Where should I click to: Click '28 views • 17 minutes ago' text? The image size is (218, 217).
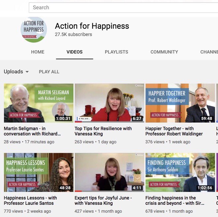[29, 142]
